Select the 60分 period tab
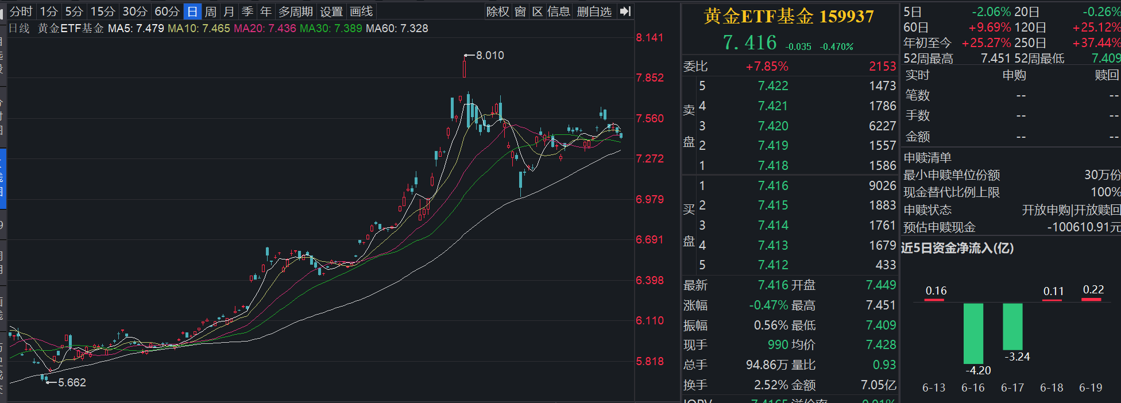The image size is (1121, 403). click(x=167, y=11)
